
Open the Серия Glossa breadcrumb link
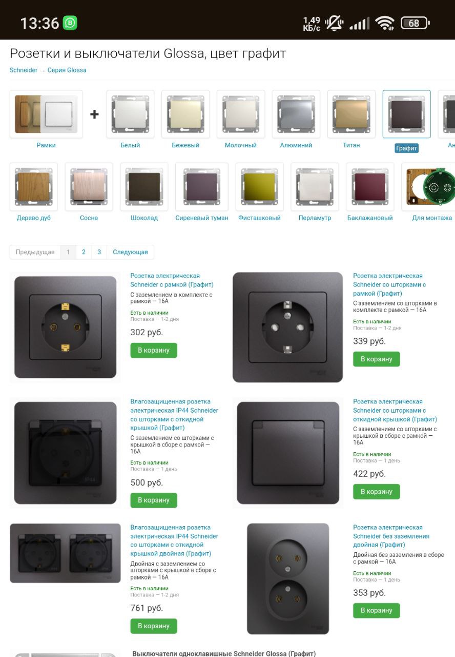[x=67, y=70]
